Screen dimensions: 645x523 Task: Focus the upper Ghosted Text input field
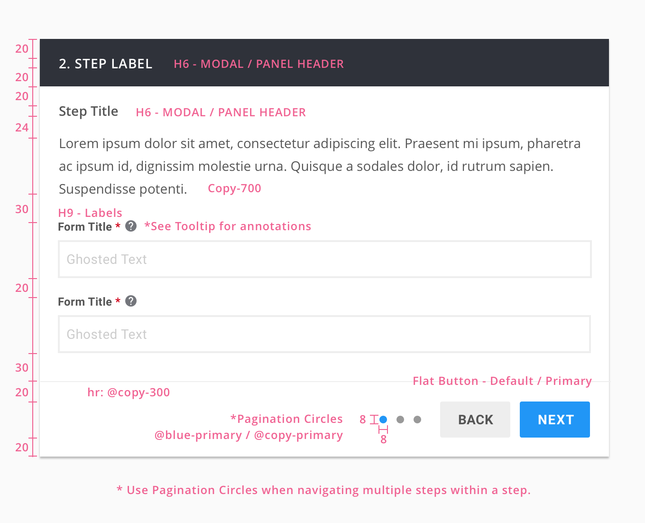tap(325, 259)
